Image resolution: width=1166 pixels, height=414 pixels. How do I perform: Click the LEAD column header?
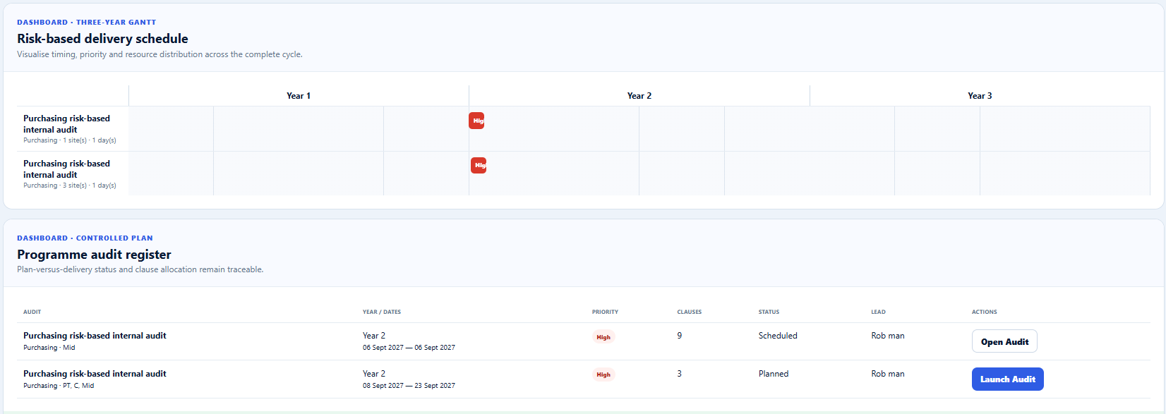point(878,312)
